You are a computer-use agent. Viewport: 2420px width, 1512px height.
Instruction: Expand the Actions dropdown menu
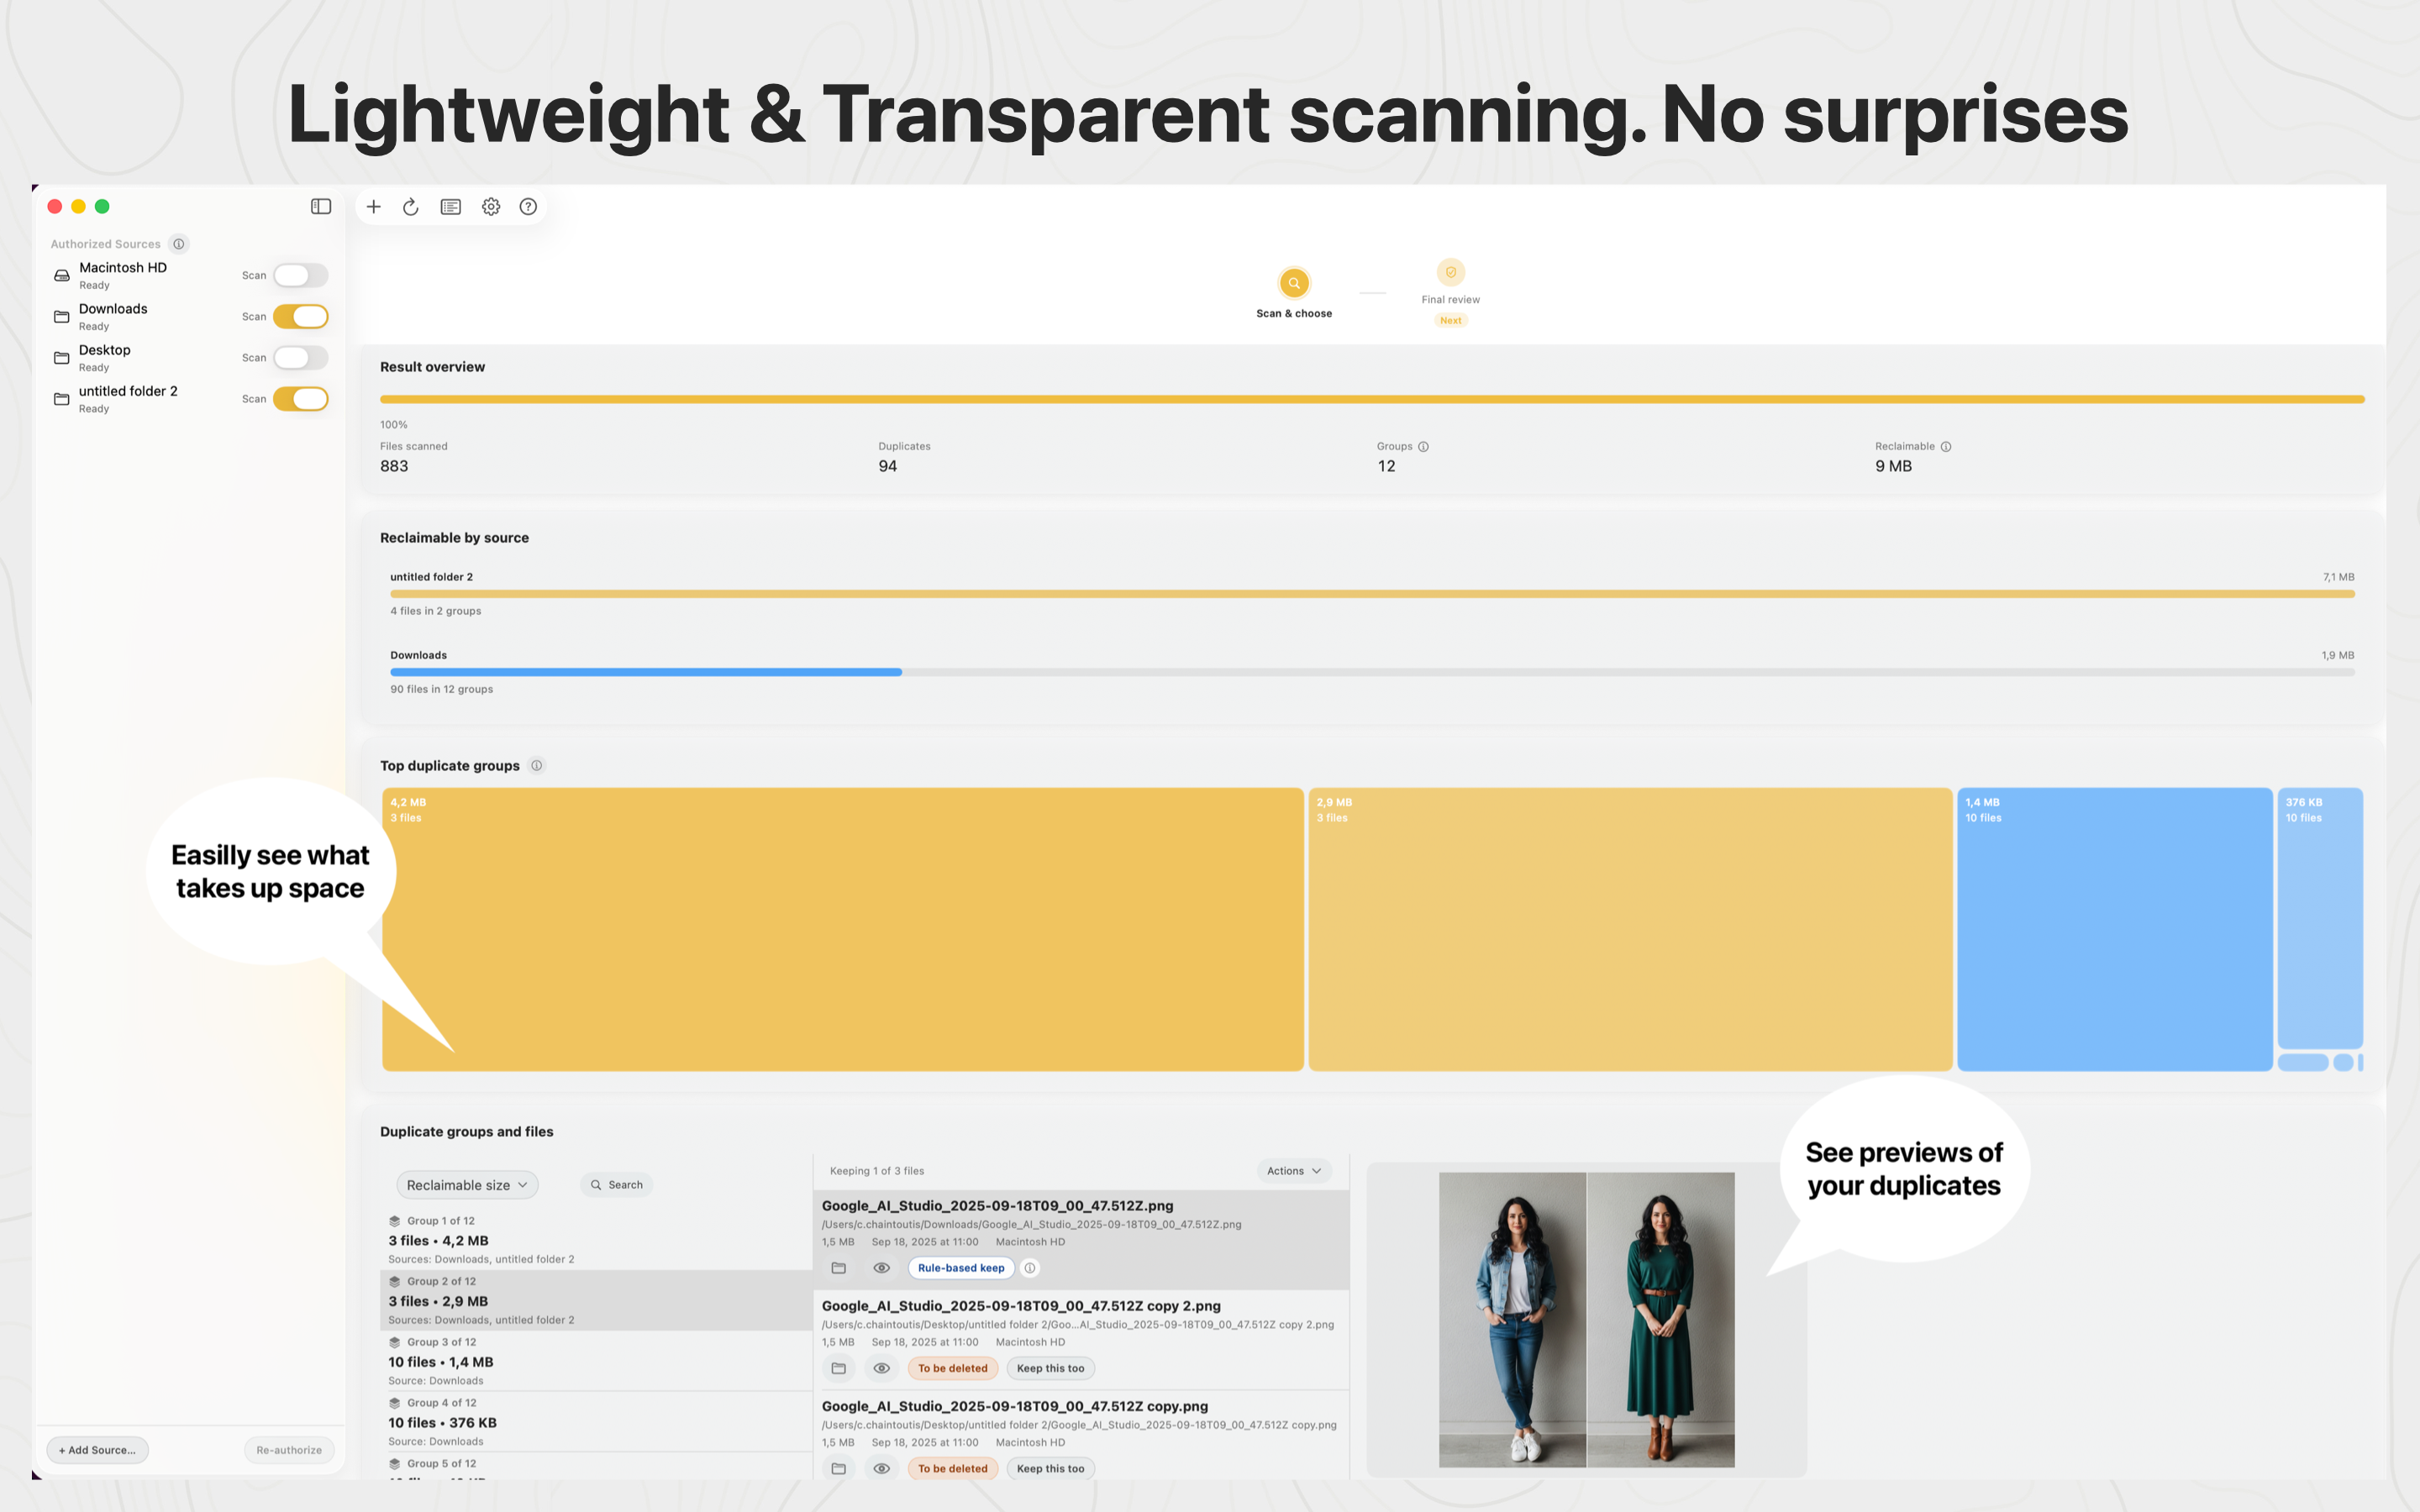(x=1293, y=1171)
